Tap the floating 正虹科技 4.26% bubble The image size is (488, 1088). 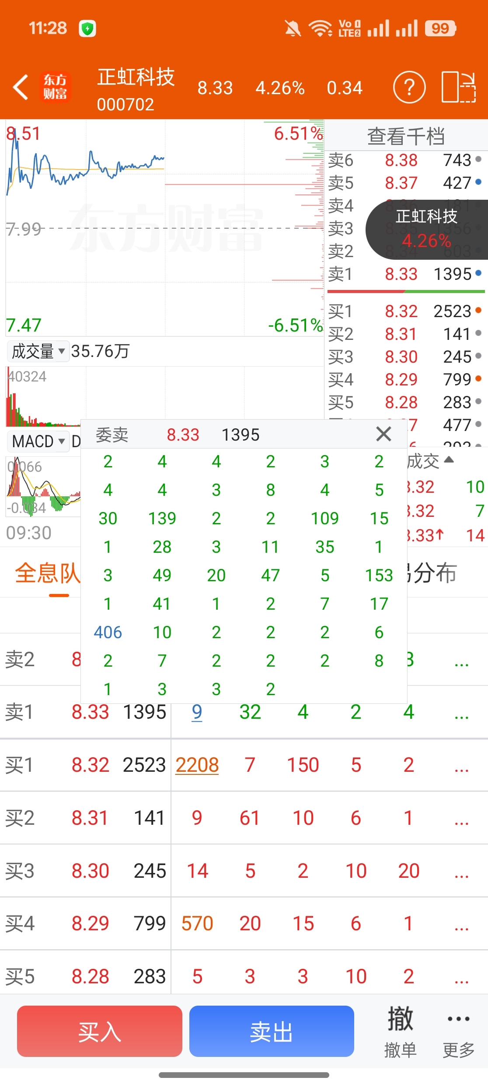point(427,229)
